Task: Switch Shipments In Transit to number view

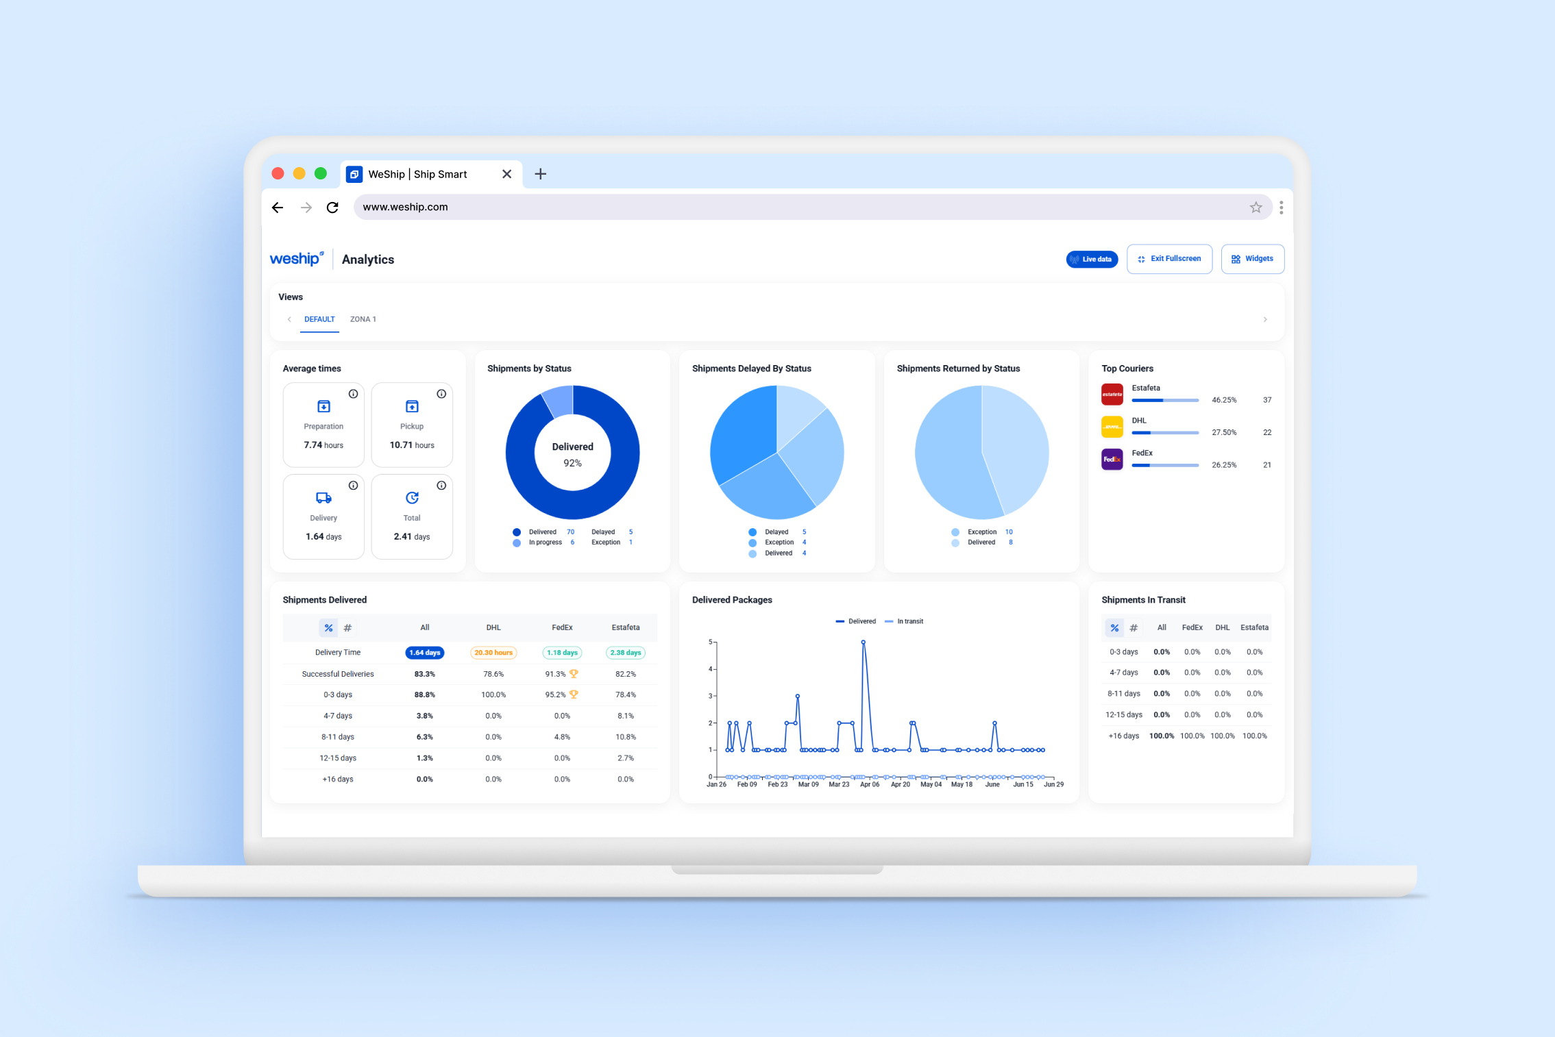Action: (1134, 628)
